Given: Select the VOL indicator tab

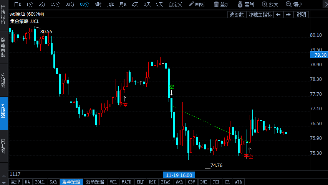Looking at the screenshot, I should click(x=113, y=182).
